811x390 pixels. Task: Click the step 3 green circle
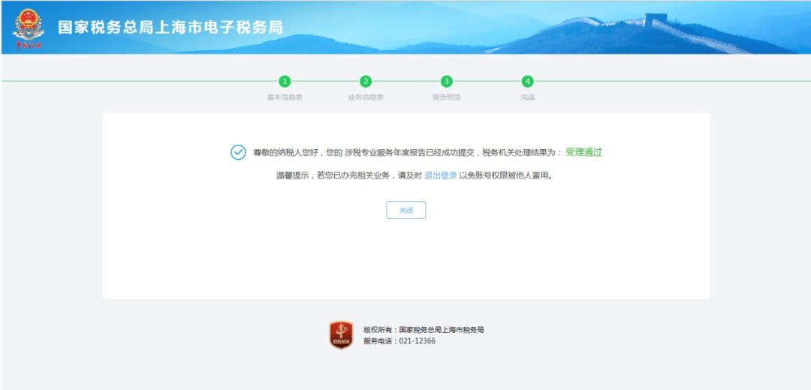point(447,81)
